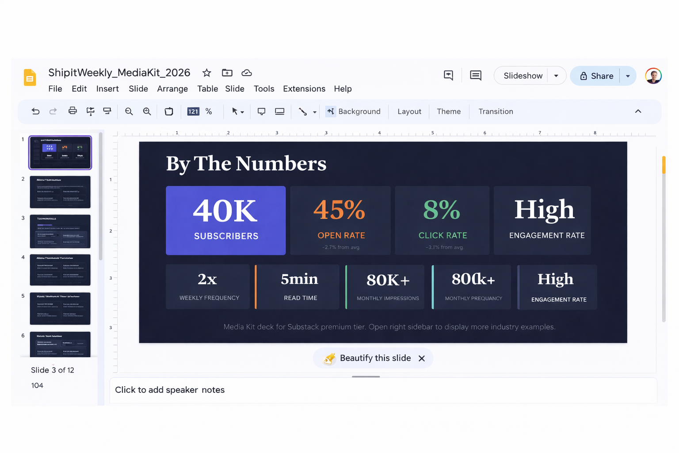
Task: Collapse the toolbar with the chevron
Action: pos(638,111)
